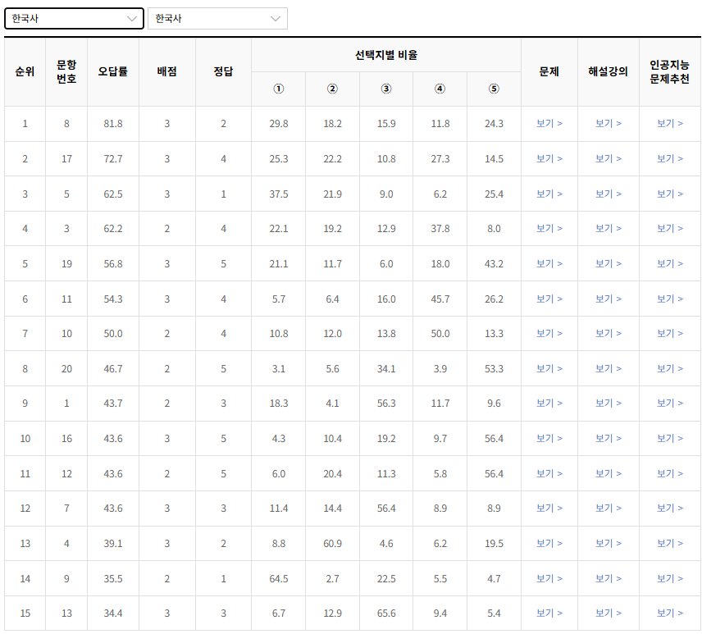Viewport: 702px width, 634px height.
Task: Open 문제 보기 for question 8
Action: click(548, 123)
